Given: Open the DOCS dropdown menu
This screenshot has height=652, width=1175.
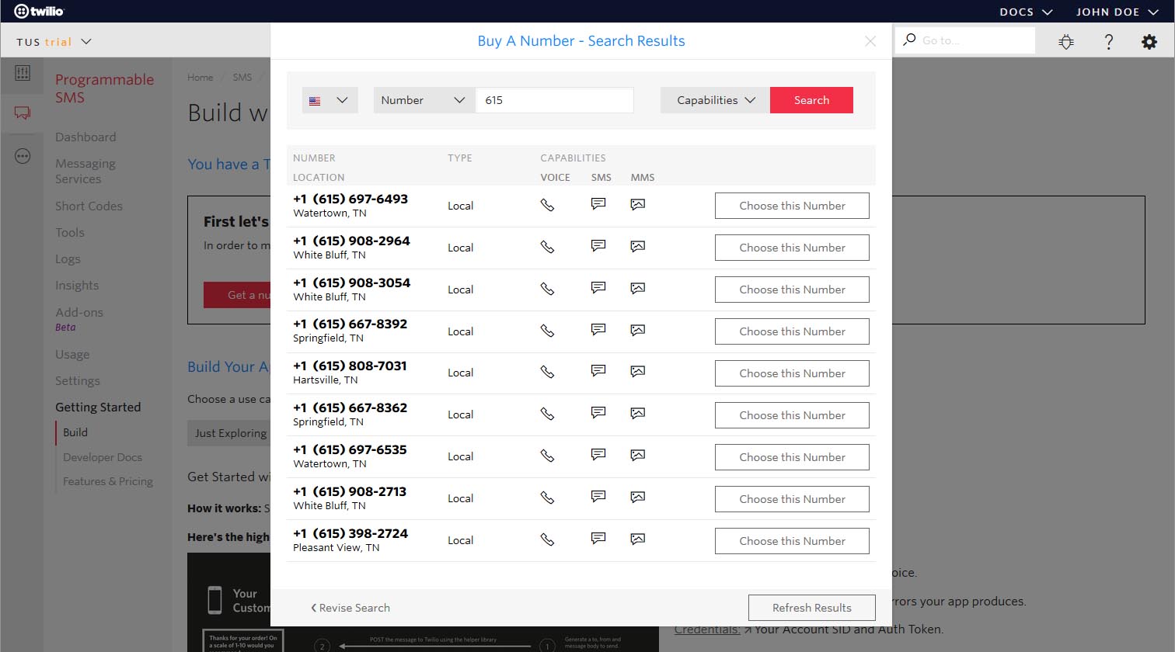Looking at the screenshot, I should click(1026, 12).
